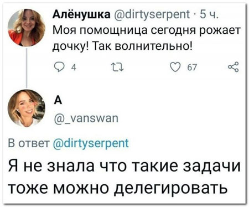Click the retweet arrows icon
249x207 pixels.
tap(117, 68)
